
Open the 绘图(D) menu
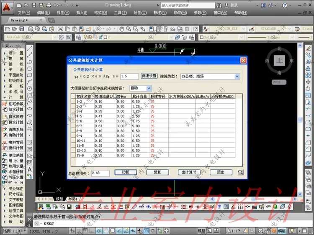click(140, 13)
